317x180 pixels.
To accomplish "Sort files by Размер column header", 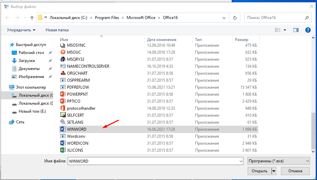I will point(242,39).
